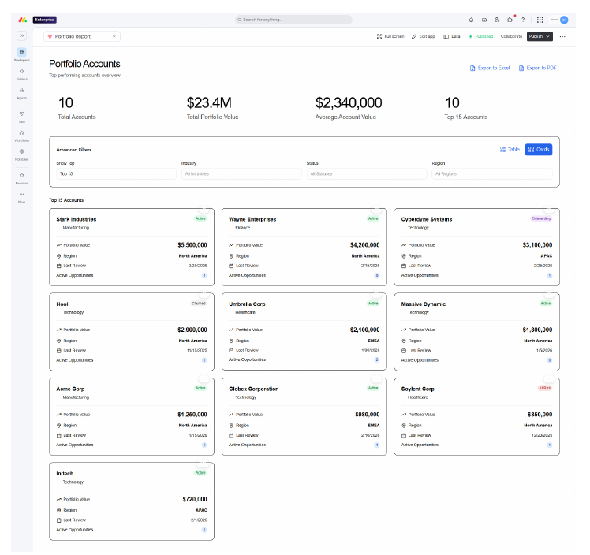The height and width of the screenshot is (555, 590).
Task: Open the Industry filter dropdown
Action: click(241, 173)
